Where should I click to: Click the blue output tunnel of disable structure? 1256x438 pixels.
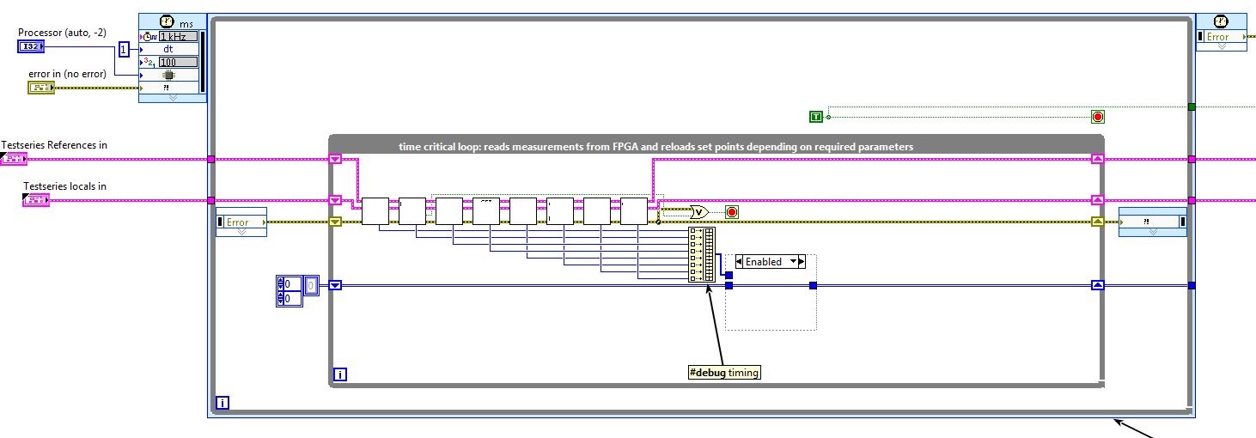tap(813, 285)
